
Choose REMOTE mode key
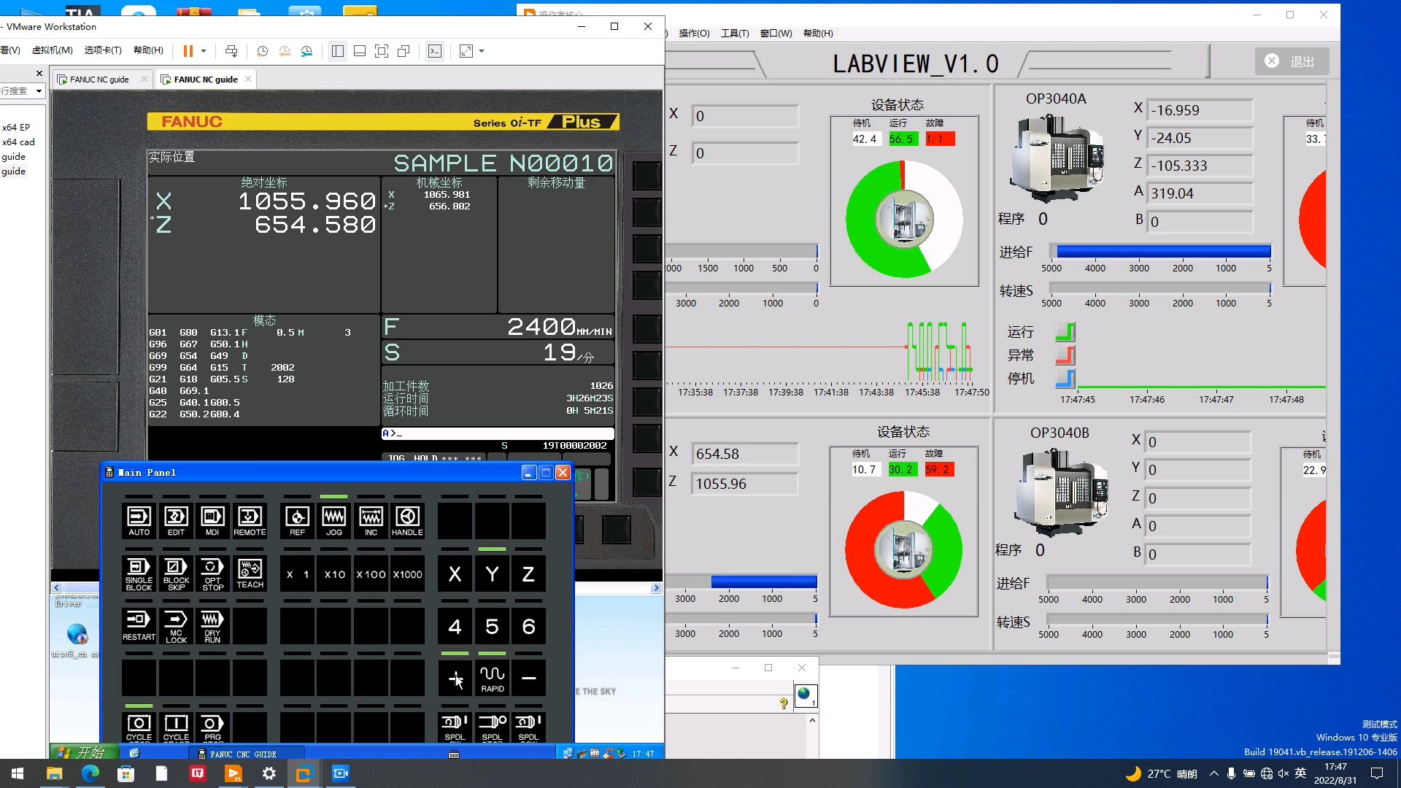250,521
